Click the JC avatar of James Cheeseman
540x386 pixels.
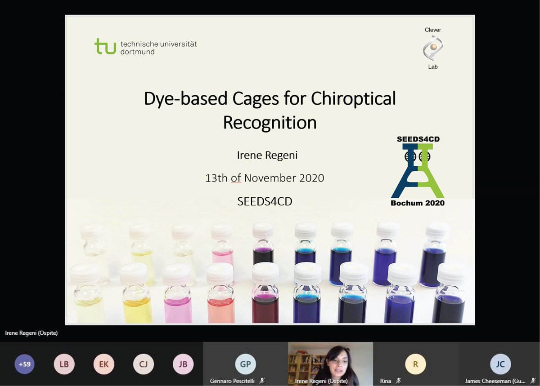tap(500, 364)
